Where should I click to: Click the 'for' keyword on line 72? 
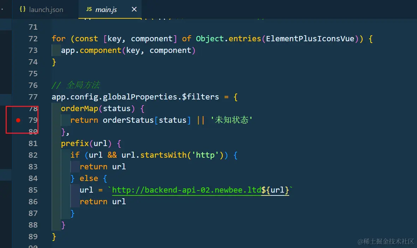59,39
